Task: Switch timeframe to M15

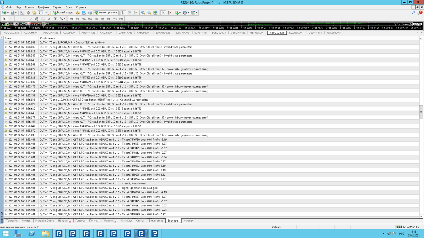Action: 84,19
